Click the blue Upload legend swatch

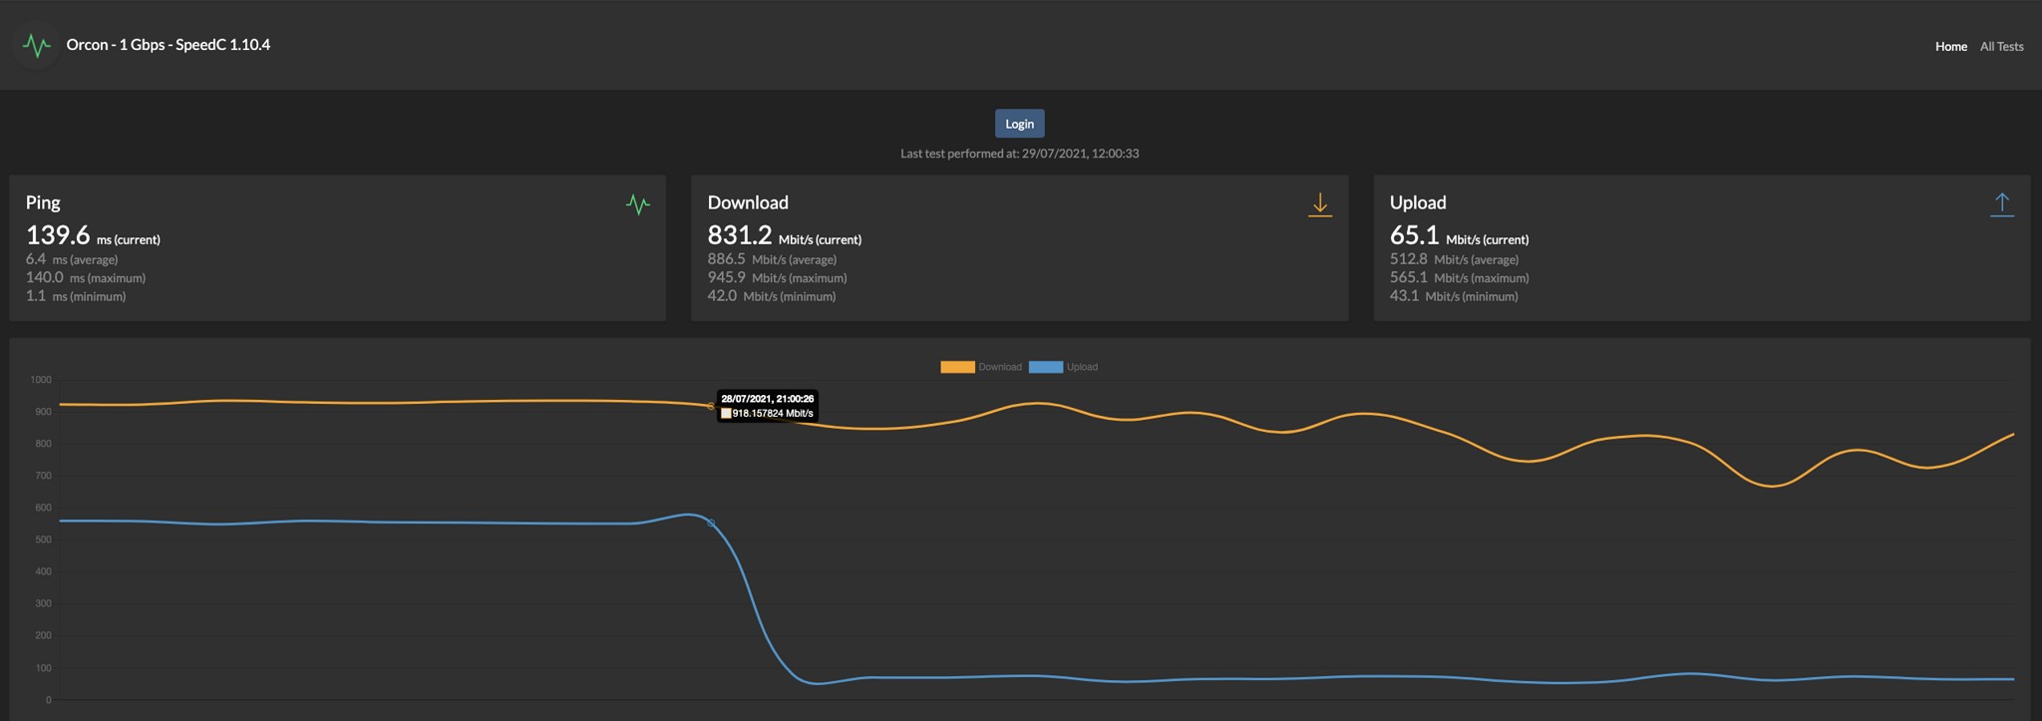pos(1045,367)
